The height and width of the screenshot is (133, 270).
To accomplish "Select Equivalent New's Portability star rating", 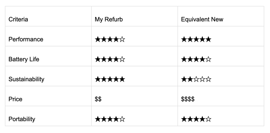I will (x=196, y=119).
